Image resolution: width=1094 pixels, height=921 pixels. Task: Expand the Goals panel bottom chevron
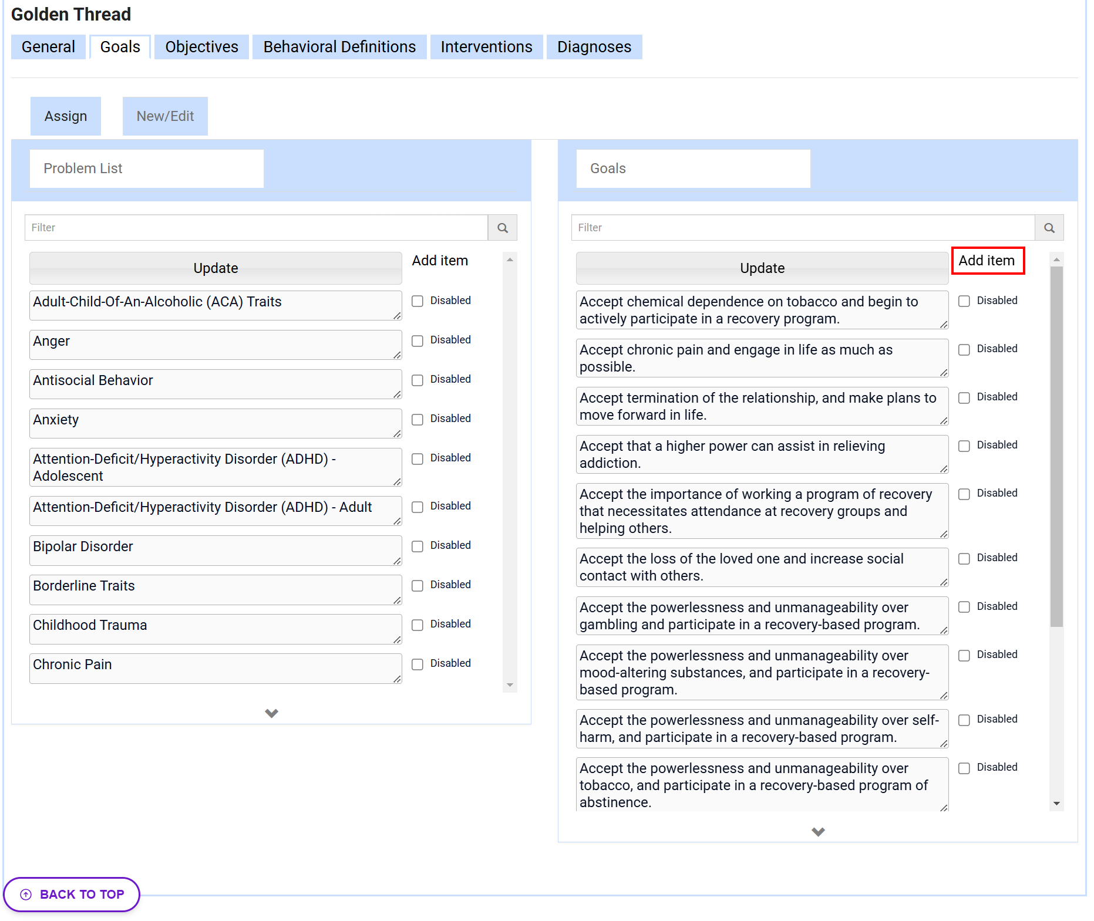(818, 832)
